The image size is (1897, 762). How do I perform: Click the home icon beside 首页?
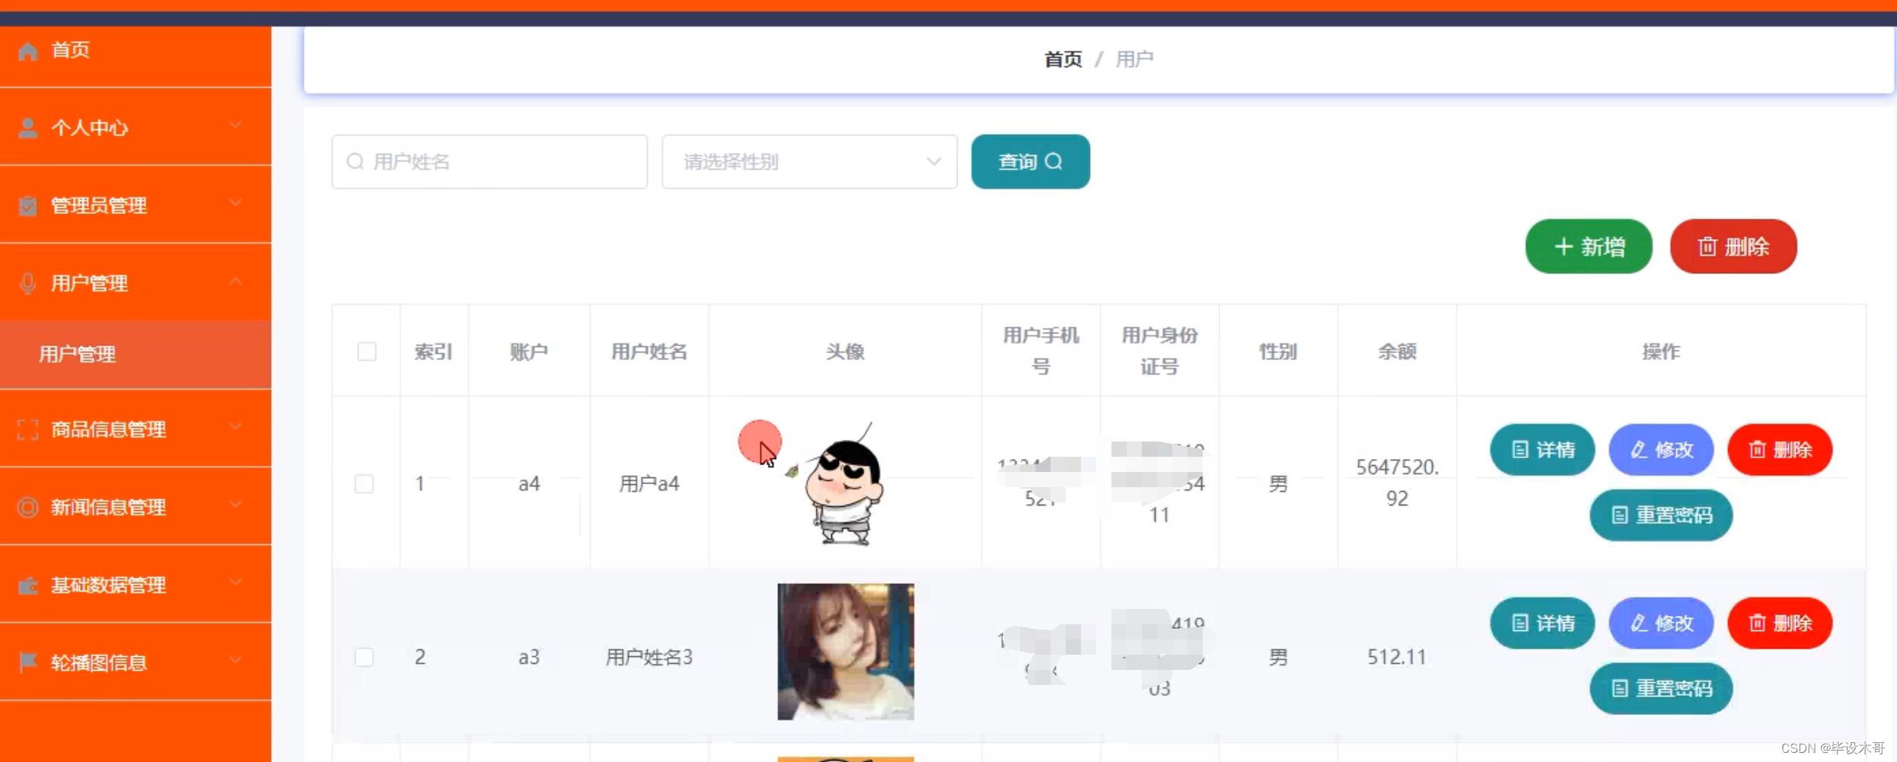[28, 51]
